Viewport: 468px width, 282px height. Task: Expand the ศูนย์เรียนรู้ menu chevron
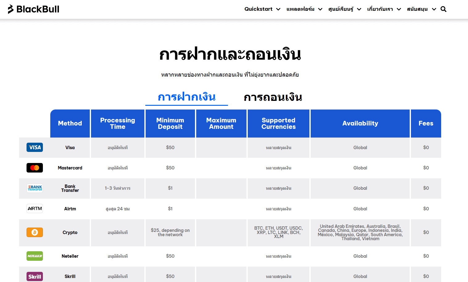click(359, 9)
